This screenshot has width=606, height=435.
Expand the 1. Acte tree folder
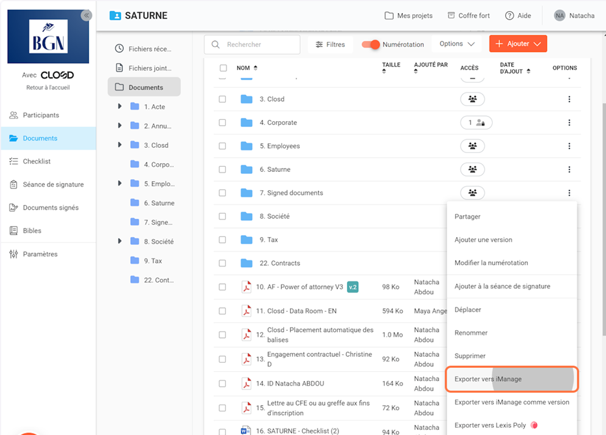pyautogui.click(x=119, y=106)
